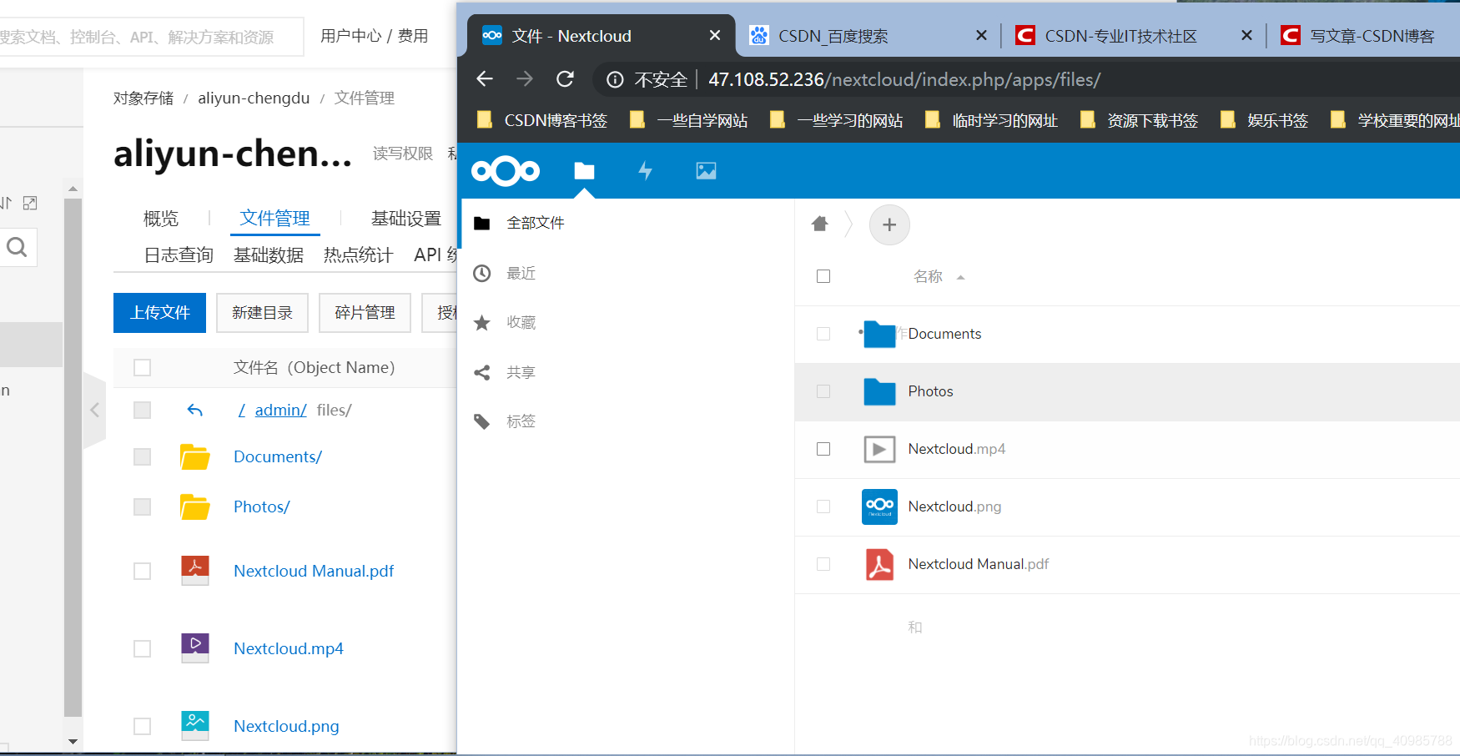Click 上传文件 button in Aliyun console
This screenshot has width=1460, height=756.
point(159,313)
